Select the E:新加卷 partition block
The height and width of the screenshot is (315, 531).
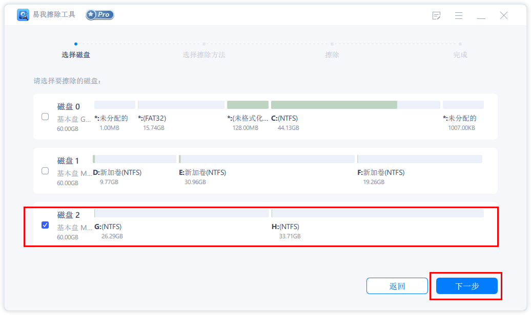(x=231, y=166)
